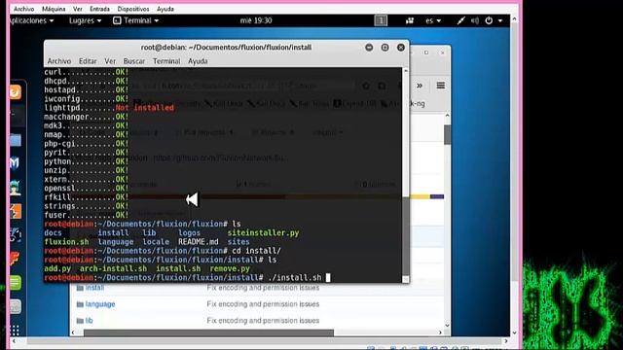Open the VirtualBox Ayuda menu
Screen dimensions: 623x350
click(165, 9)
